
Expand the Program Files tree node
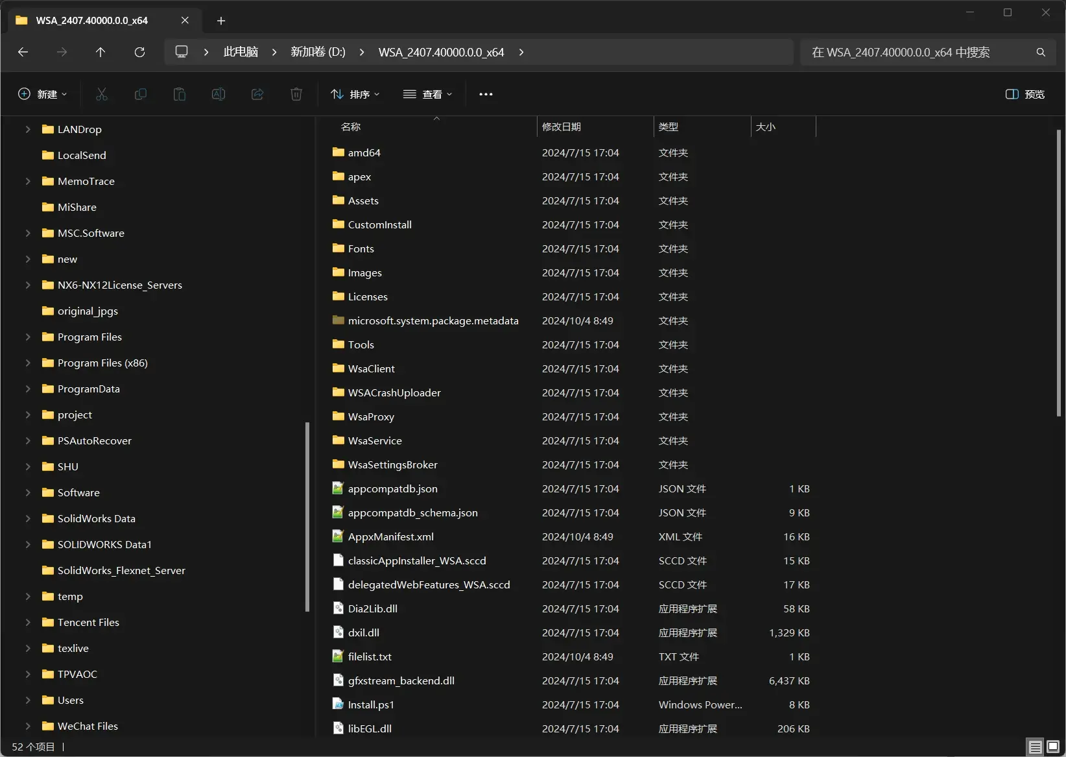(28, 337)
